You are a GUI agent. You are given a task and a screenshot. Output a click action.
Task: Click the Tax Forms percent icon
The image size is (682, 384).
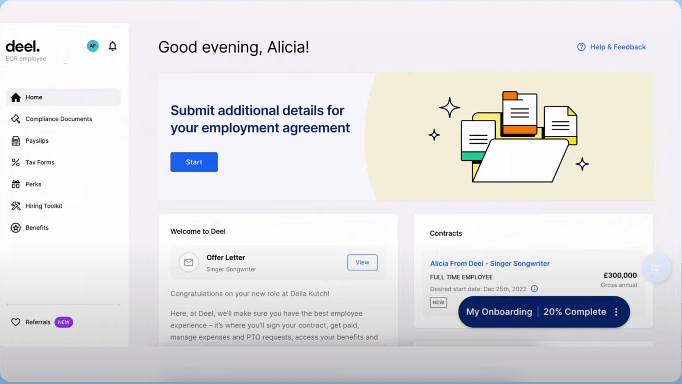(x=16, y=163)
